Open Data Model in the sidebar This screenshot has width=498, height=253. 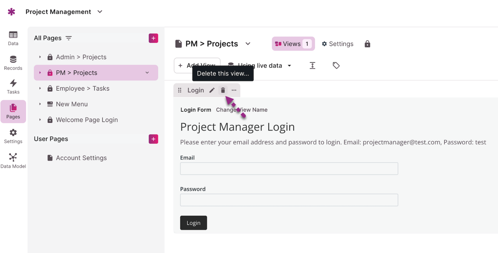pyautogui.click(x=13, y=161)
